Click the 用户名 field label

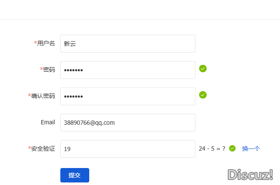coord(46,43)
